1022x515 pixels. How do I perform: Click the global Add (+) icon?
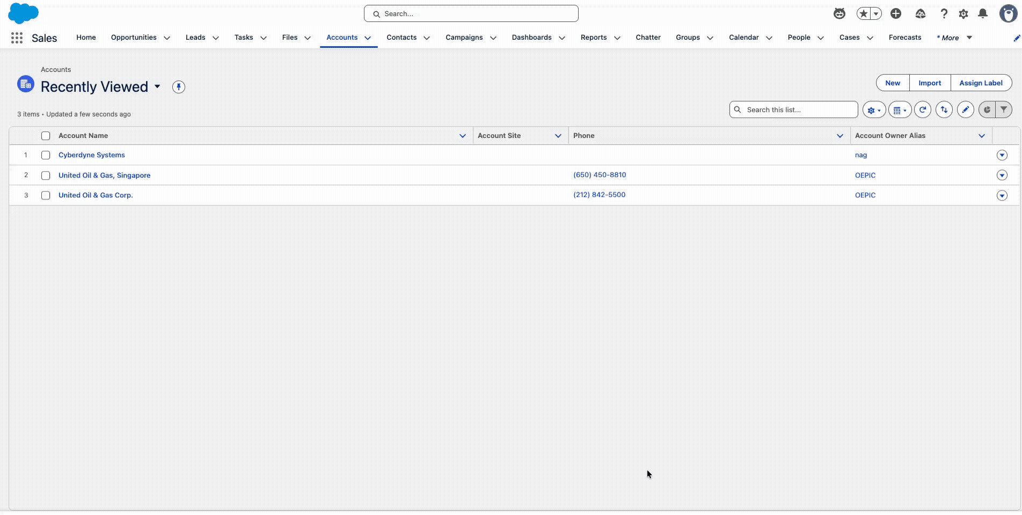point(896,13)
